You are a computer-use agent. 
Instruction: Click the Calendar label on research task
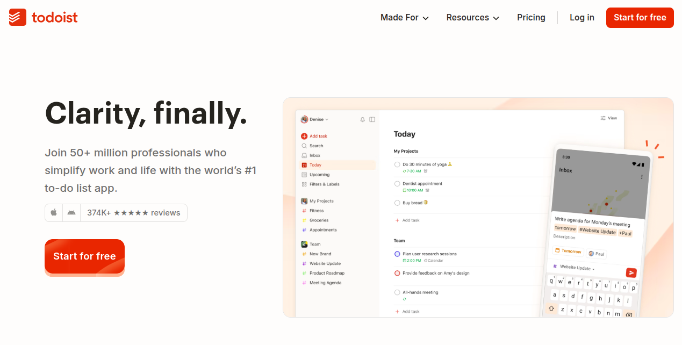click(x=434, y=260)
